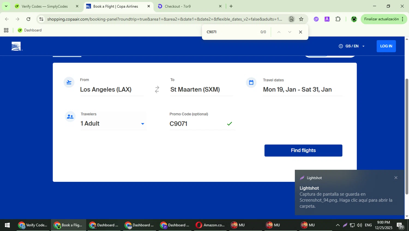Show hidden tray icons chevron

(338, 225)
